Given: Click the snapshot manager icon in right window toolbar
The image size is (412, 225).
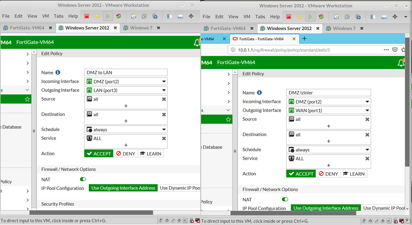Looking at the screenshot, I should (x=358, y=17).
